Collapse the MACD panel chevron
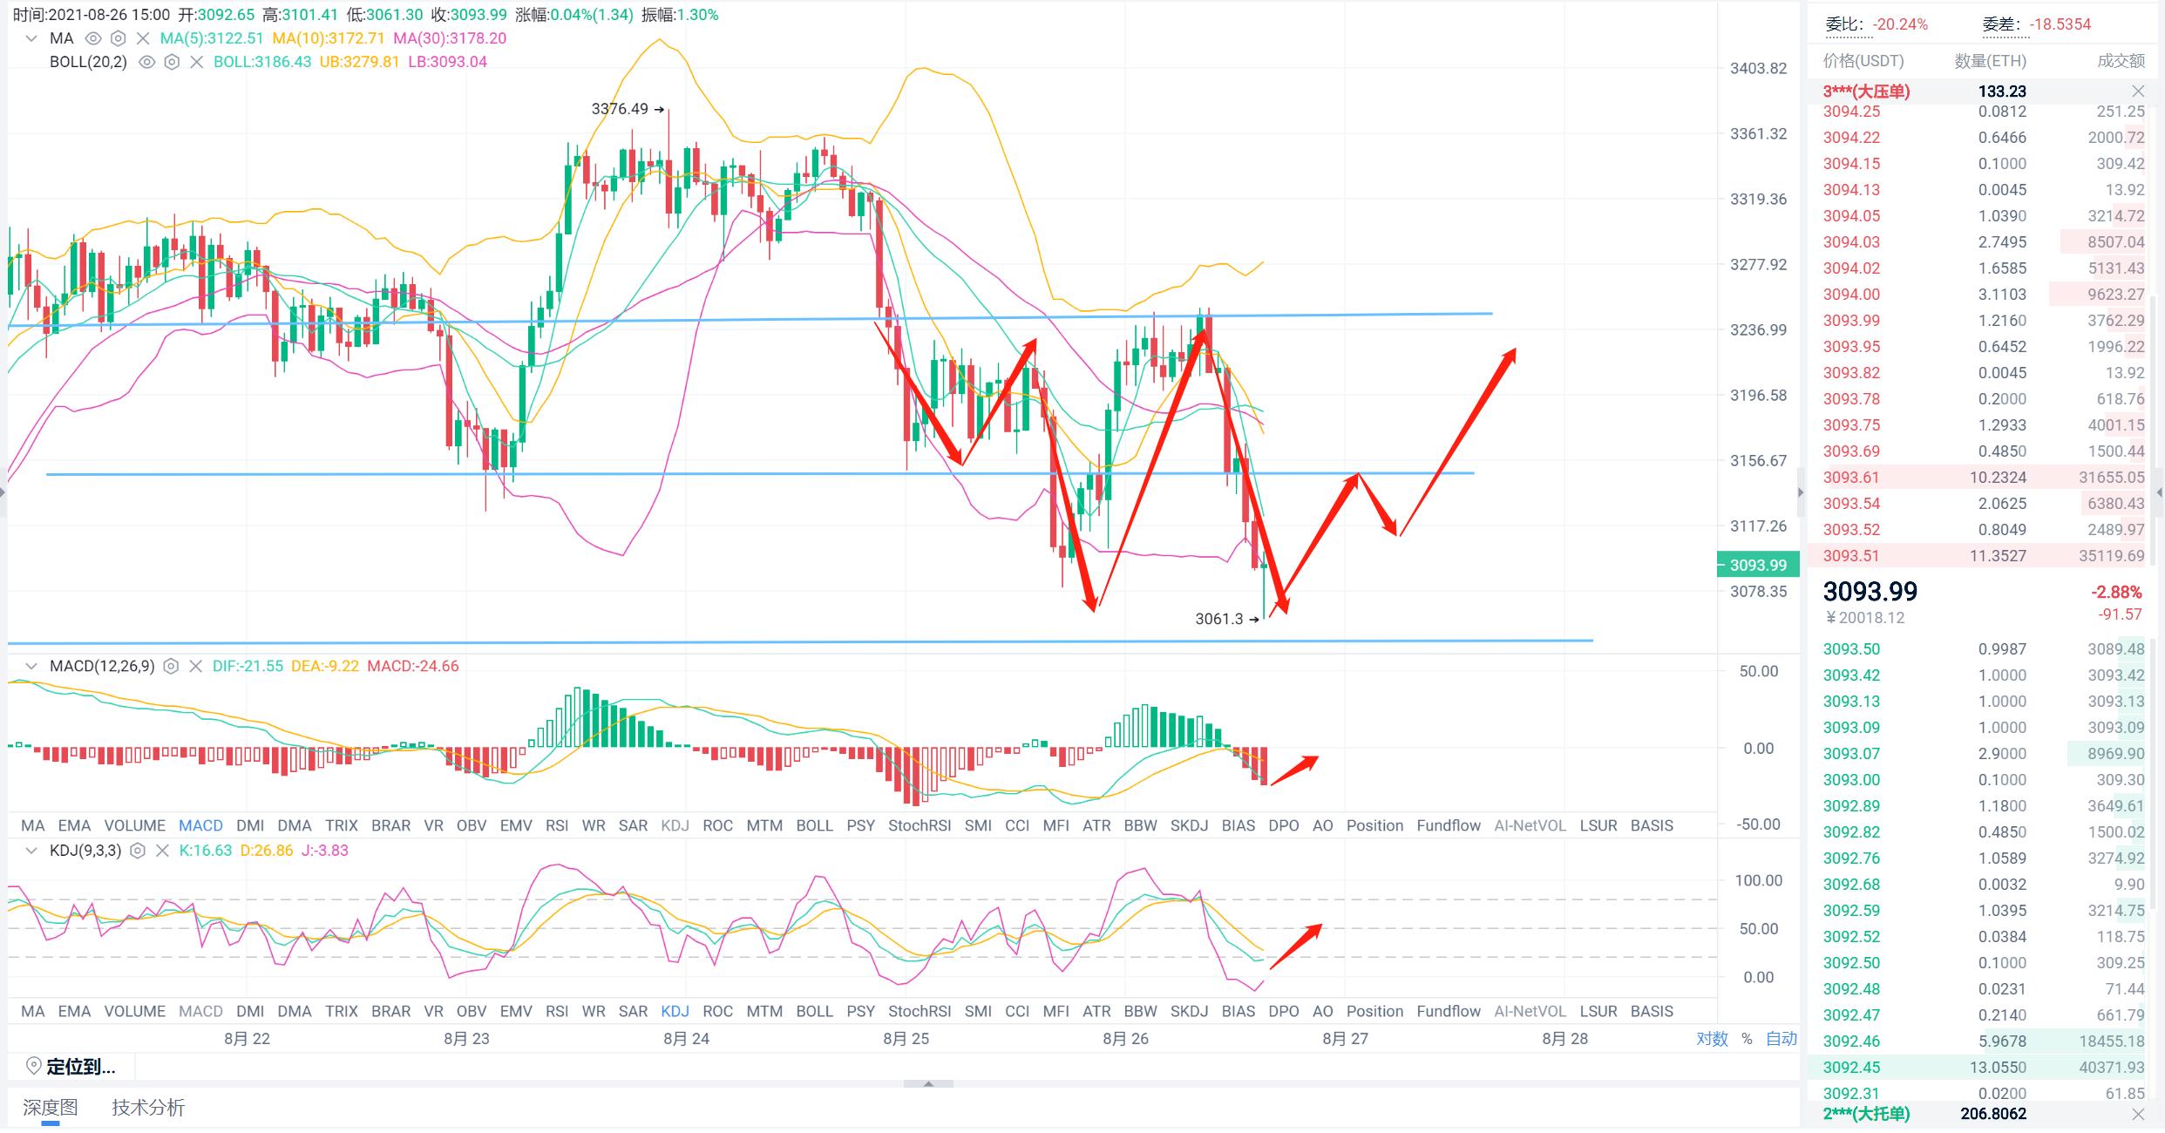 pos(31,666)
